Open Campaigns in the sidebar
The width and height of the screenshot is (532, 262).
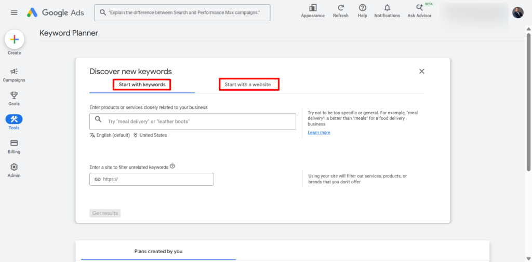[x=14, y=75]
